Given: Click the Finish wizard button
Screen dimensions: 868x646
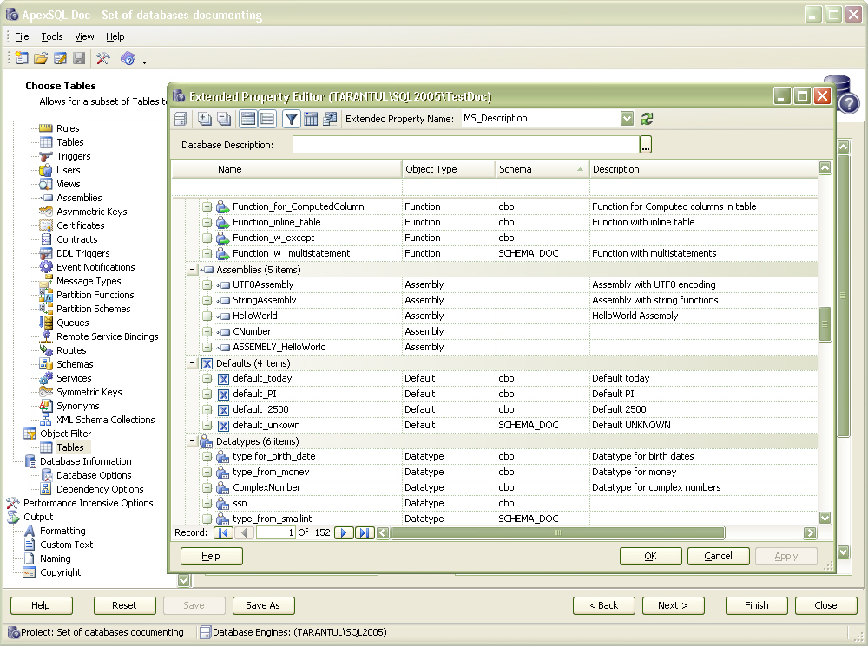Looking at the screenshot, I should (x=756, y=605).
